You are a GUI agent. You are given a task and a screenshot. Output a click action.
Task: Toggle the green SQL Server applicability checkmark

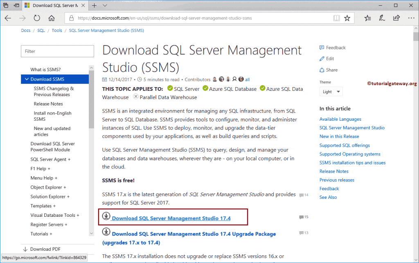[169, 89]
